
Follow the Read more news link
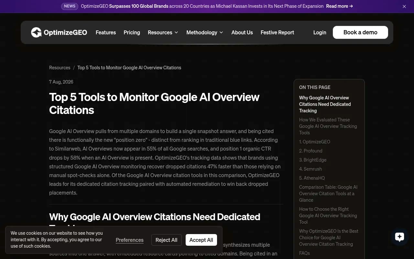pos(339,6)
